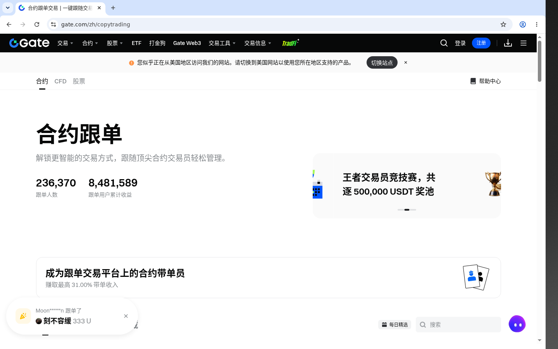
Task: Click the scrollbar down arrow
Action: pos(539,340)
